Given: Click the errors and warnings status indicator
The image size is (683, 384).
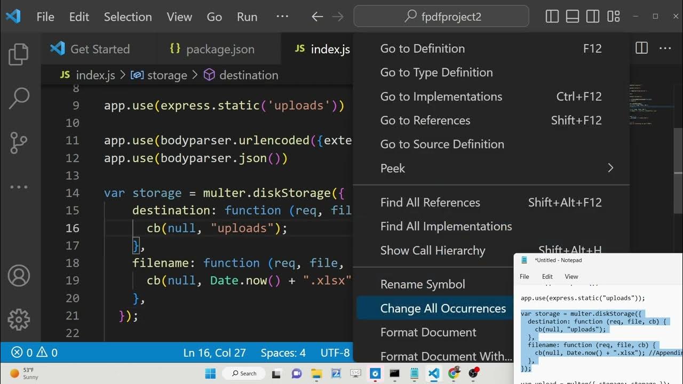Looking at the screenshot, I should tap(35, 353).
